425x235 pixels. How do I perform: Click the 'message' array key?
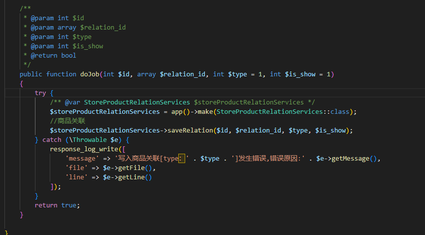(82, 159)
